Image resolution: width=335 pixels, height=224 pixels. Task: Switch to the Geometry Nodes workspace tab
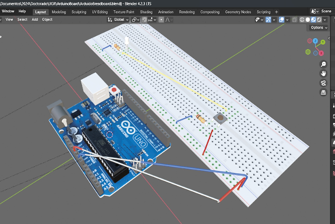point(238,12)
